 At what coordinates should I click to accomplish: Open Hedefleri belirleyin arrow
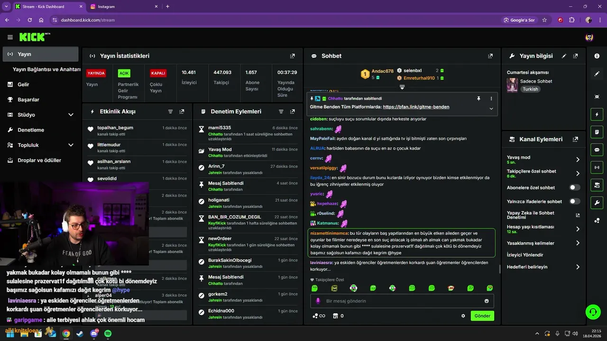(x=578, y=267)
